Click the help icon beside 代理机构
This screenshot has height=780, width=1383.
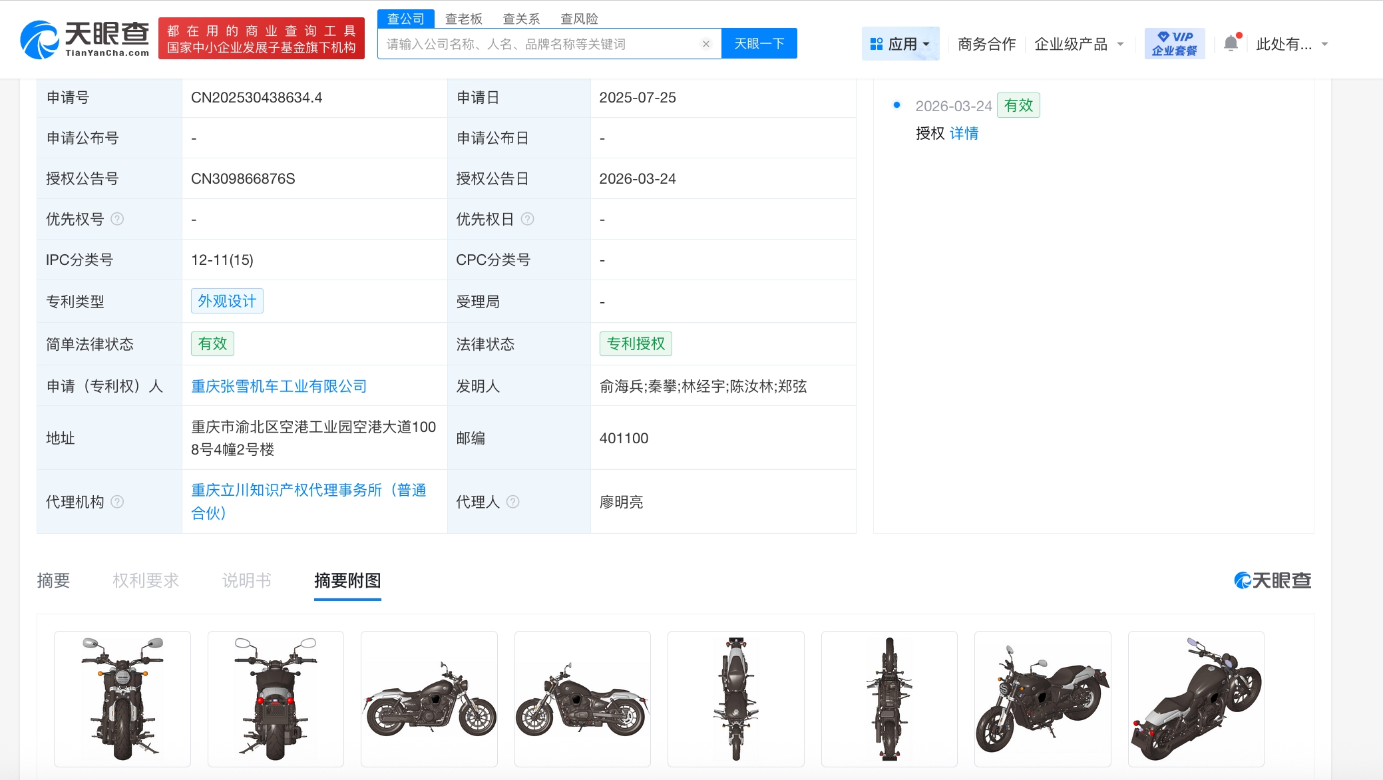click(x=117, y=502)
